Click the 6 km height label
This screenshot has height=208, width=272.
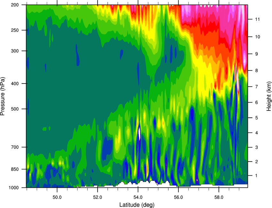point(257,102)
